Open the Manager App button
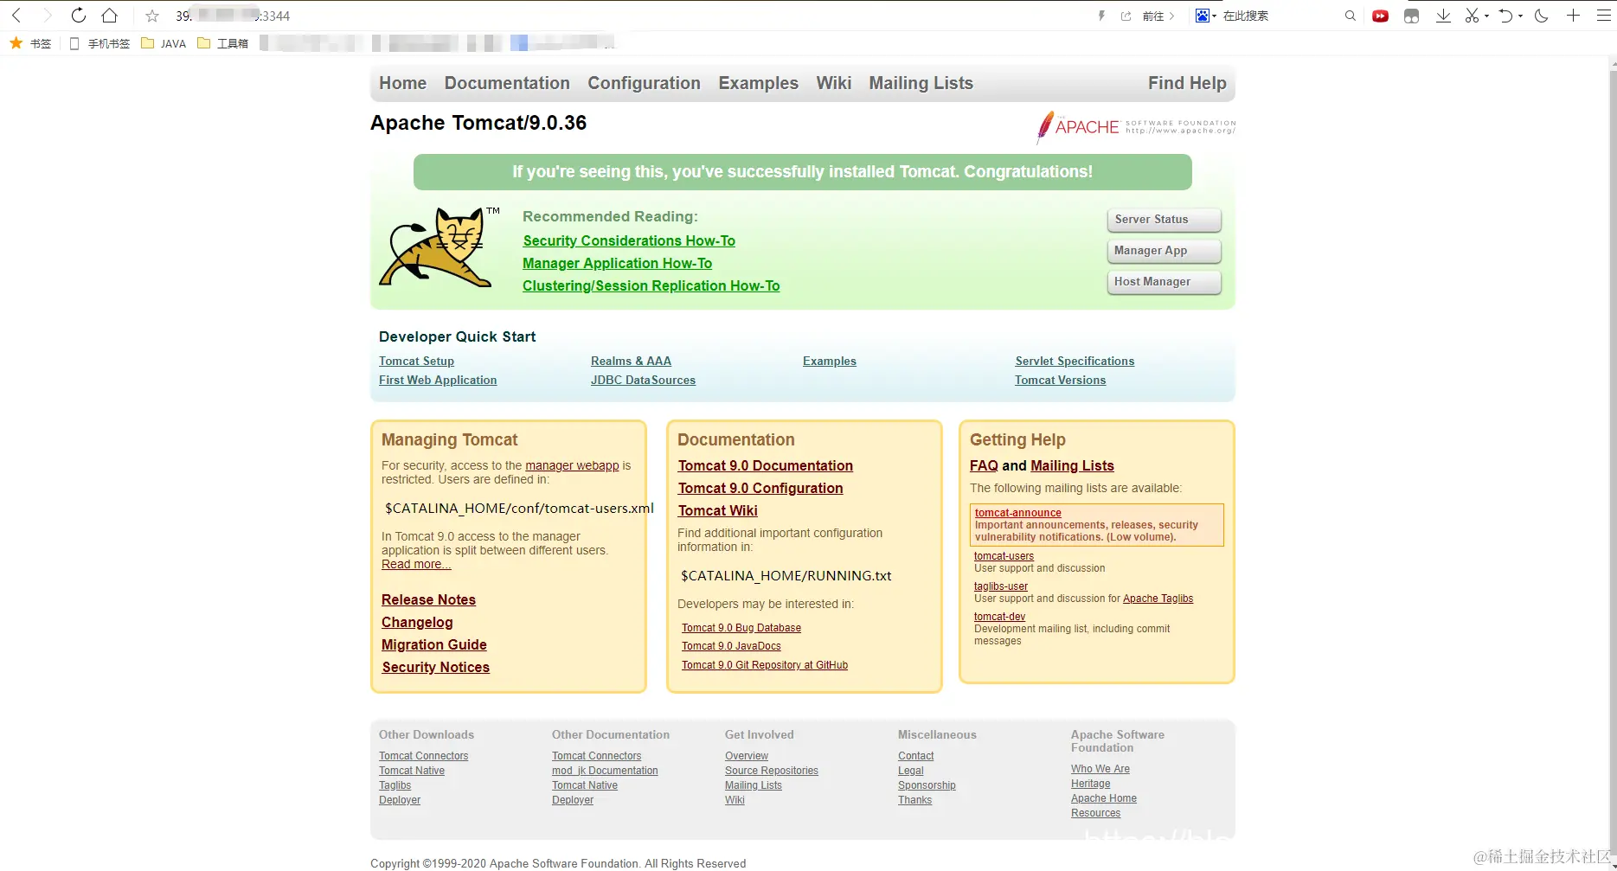The image size is (1617, 871). click(1164, 251)
